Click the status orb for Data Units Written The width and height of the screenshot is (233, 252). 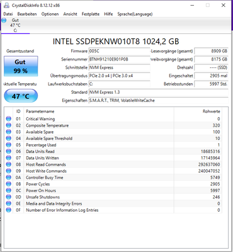click(9, 158)
